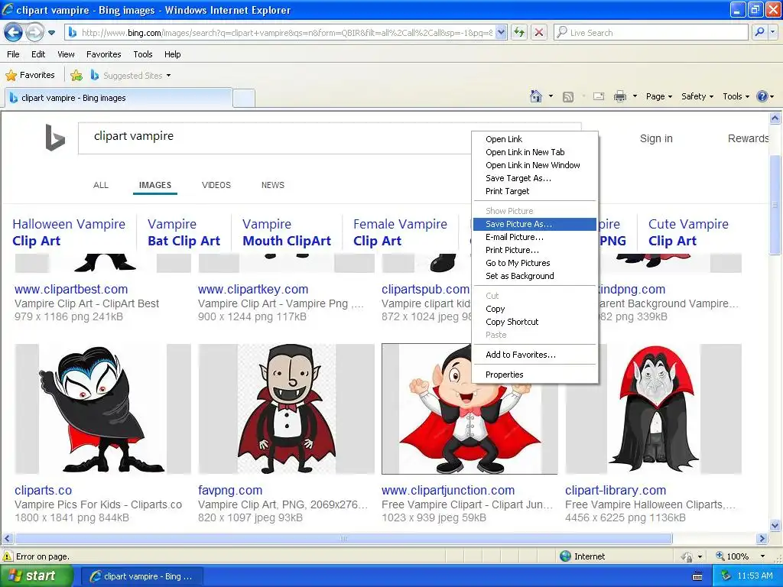Image resolution: width=783 pixels, height=587 pixels.
Task: Click the Live Search magnifier button
Action: tap(759, 32)
